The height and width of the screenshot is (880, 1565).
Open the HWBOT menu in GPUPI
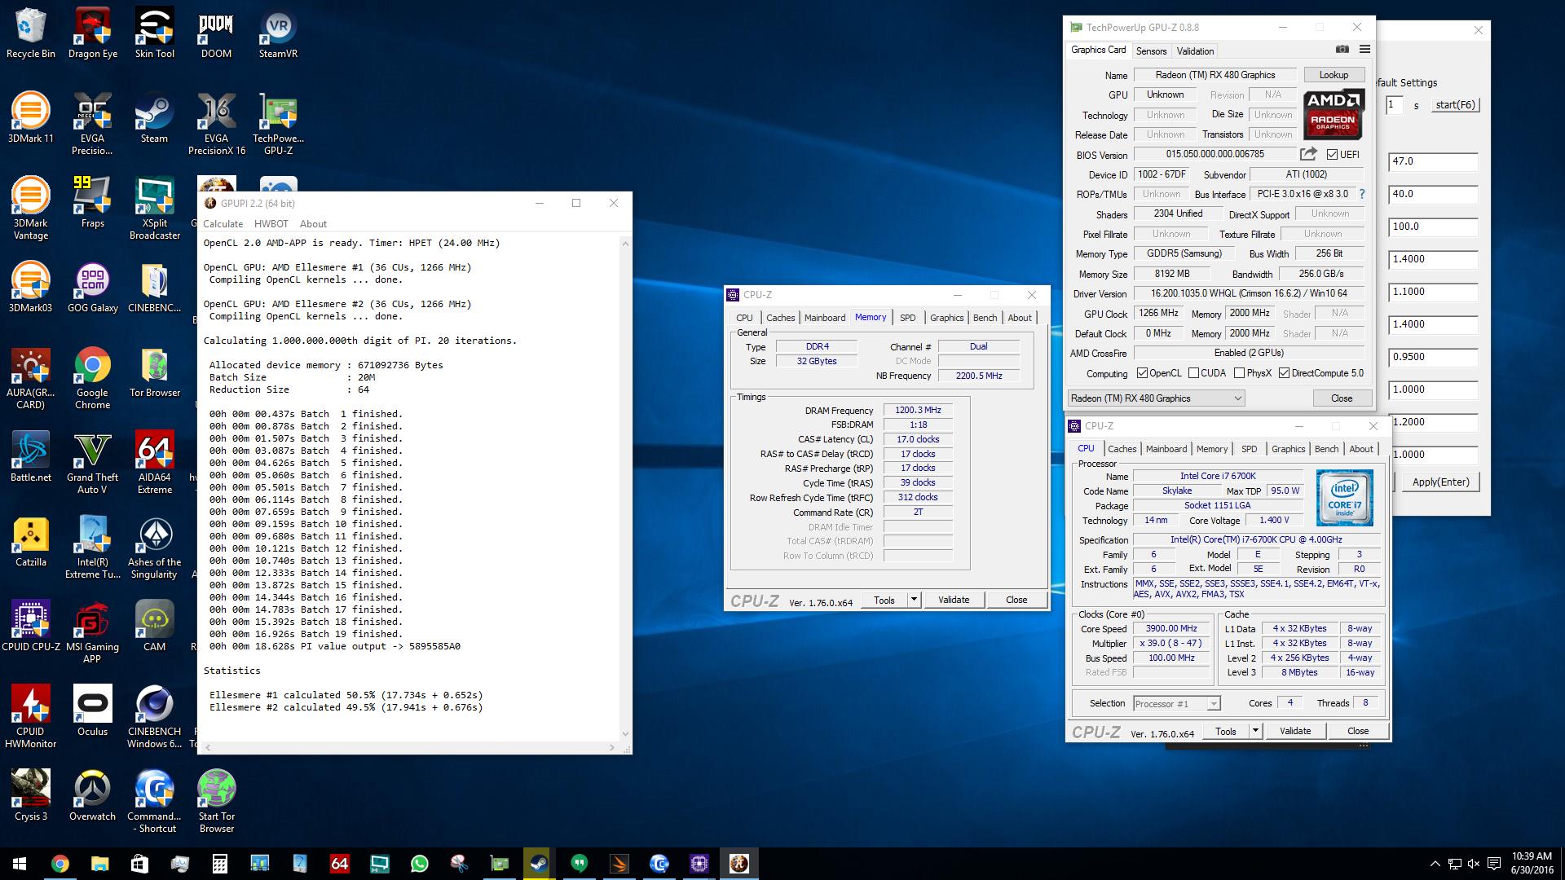coord(271,224)
